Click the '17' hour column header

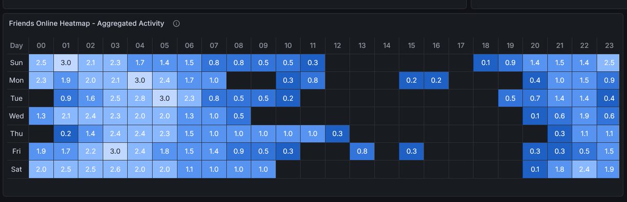[x=460, y=45]
